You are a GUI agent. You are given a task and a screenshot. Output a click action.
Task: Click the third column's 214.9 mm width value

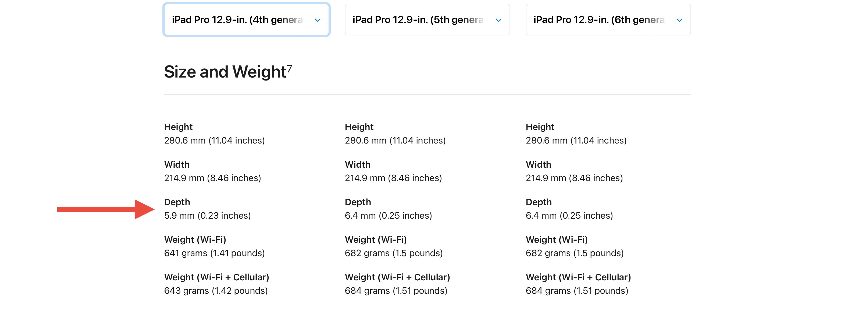click(x=574, y=178)
